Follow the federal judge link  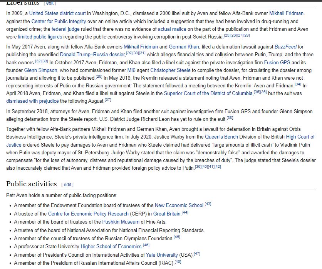(x=65, y=29)
